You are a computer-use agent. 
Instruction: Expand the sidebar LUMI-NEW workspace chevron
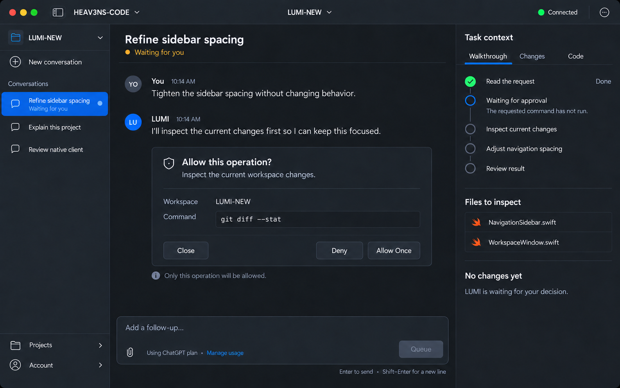coord(100,38)
